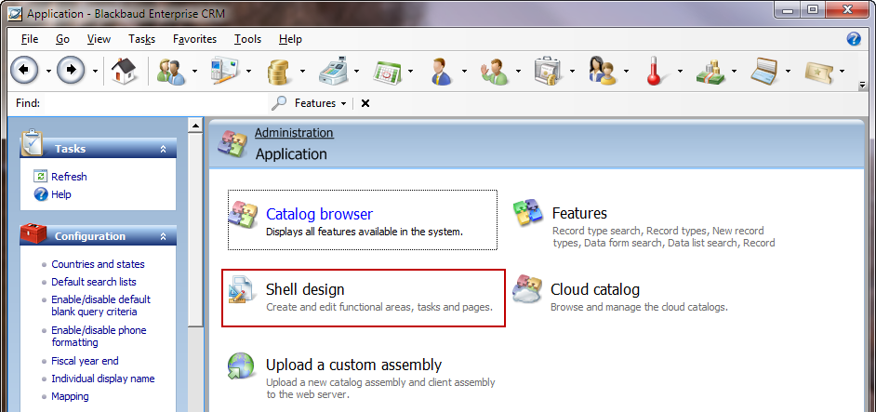Click the Help link in Tasks panel
Viewport: 876px width, 412px height.
(x=61, y=194)
